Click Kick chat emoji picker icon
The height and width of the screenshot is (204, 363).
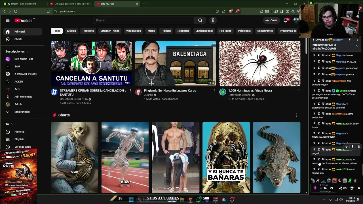pos(332,188)
